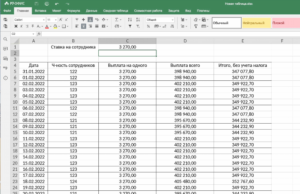300x194 pixels.
Task: Click the clear eraser icon
Action: [196, 20]
